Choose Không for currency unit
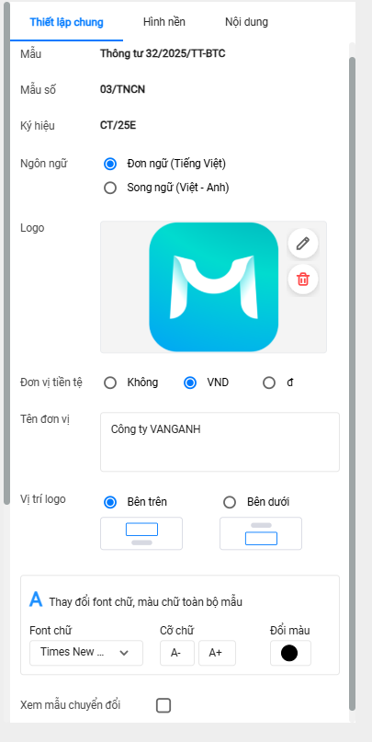372x742 pixels. coord(110,382)
